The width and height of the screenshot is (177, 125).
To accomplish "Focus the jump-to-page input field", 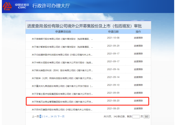I will coord(136,117).
